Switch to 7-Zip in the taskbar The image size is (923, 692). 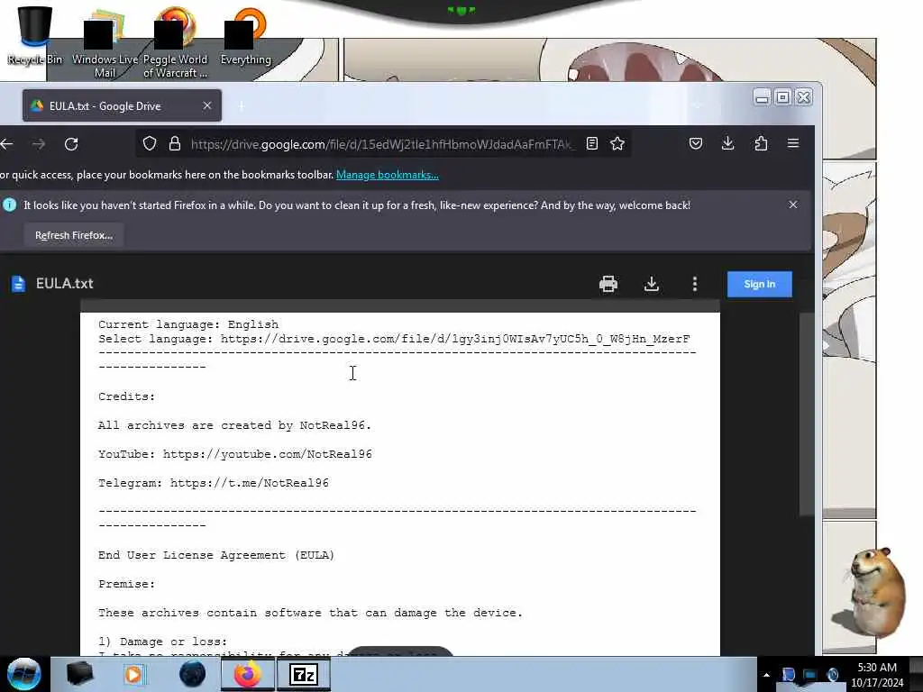coord(303,674)
